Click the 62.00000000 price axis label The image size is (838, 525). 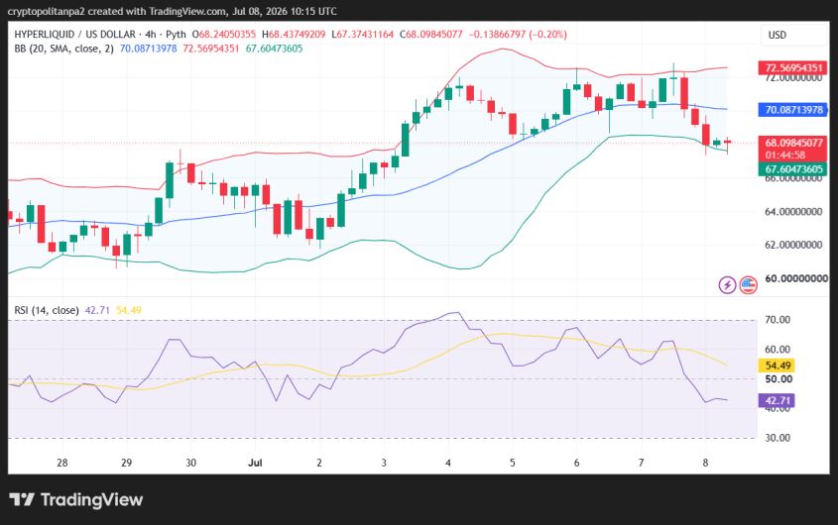793,245
